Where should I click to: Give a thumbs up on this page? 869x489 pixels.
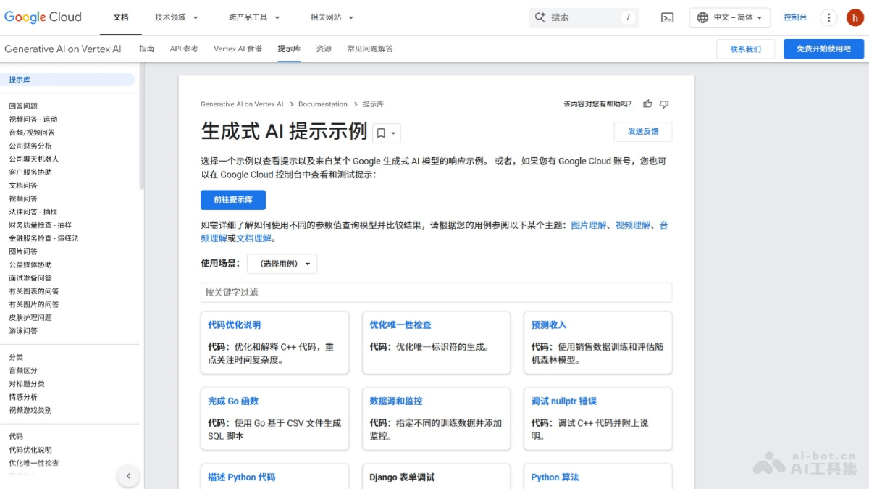click(647, 104)
